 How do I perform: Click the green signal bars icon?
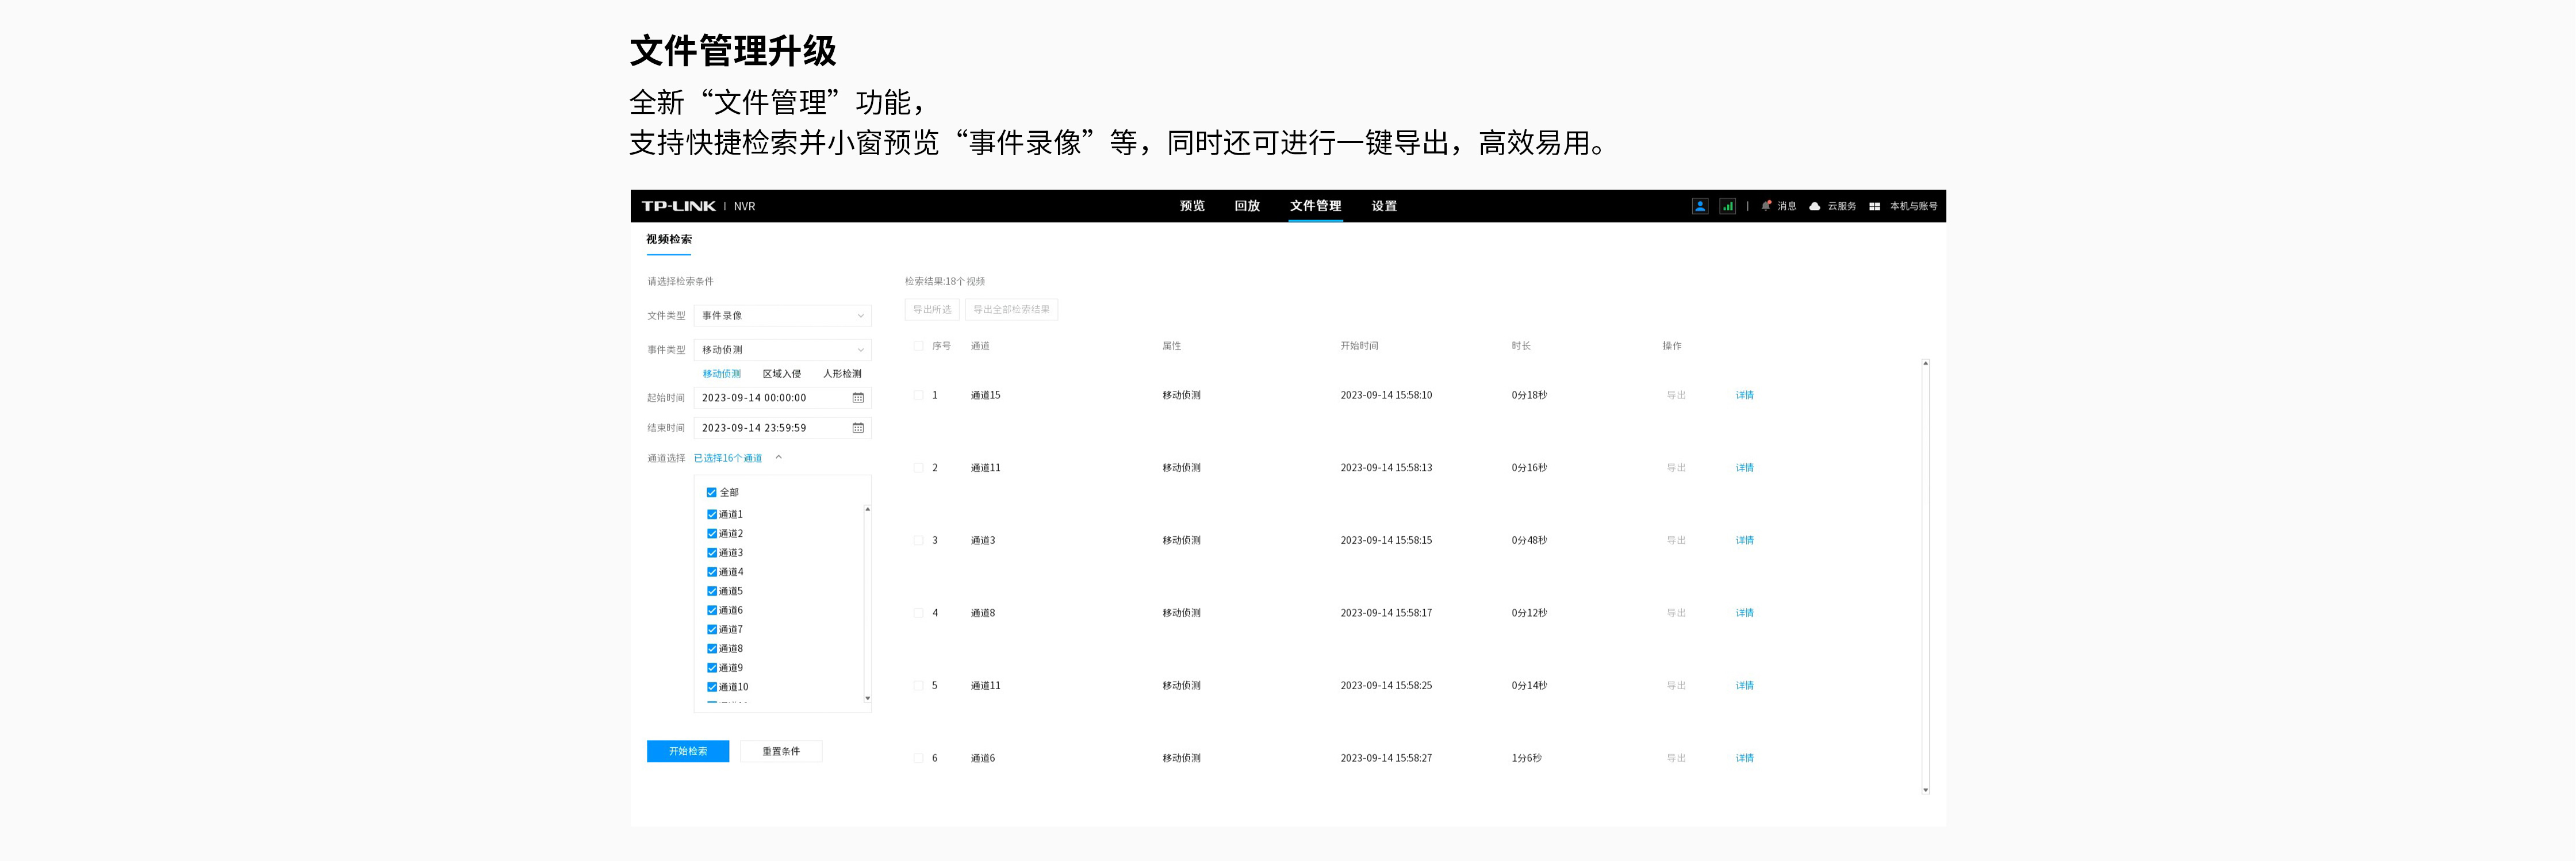click(x=1727, y=206)
